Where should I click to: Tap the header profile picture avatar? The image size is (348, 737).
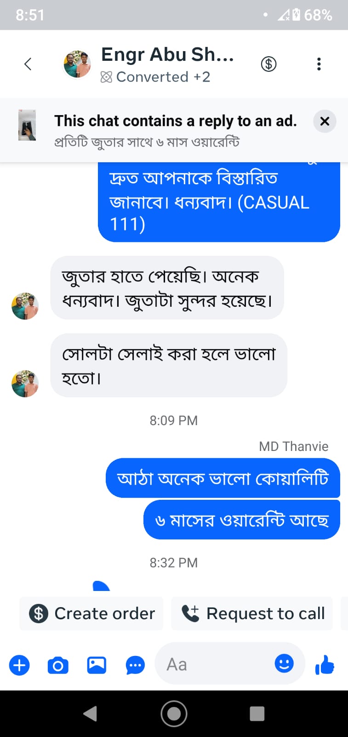[x=77, y=64]
